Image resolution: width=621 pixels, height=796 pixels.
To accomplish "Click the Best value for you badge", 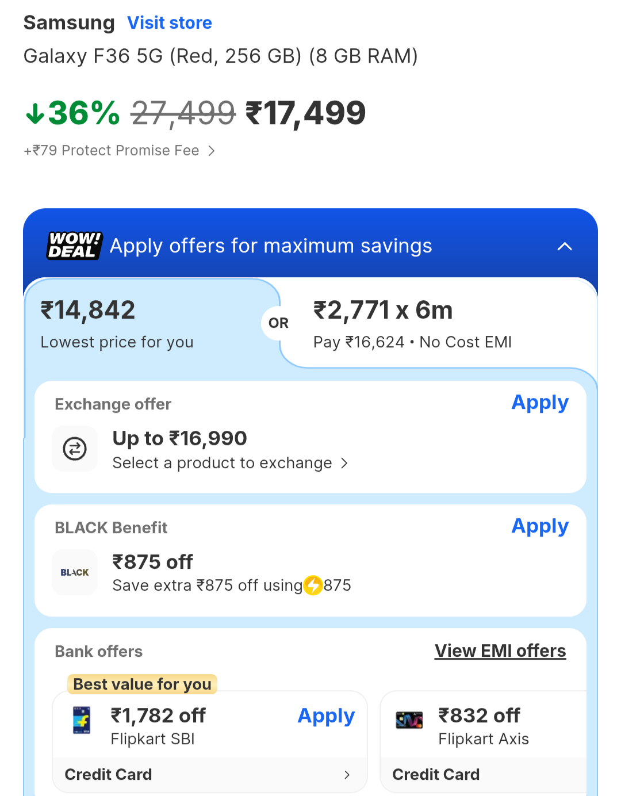I will (x=142, y=684).
